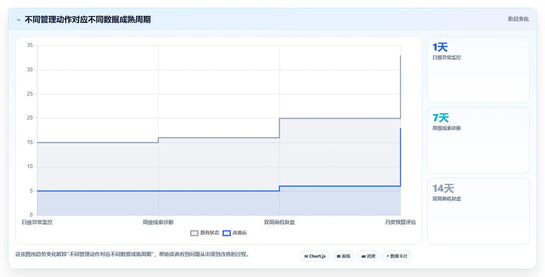The width and height of the screenshot is (545, 277).
Task: Click the 月度预算评估 x-axis label
Action: coord(401,222)
